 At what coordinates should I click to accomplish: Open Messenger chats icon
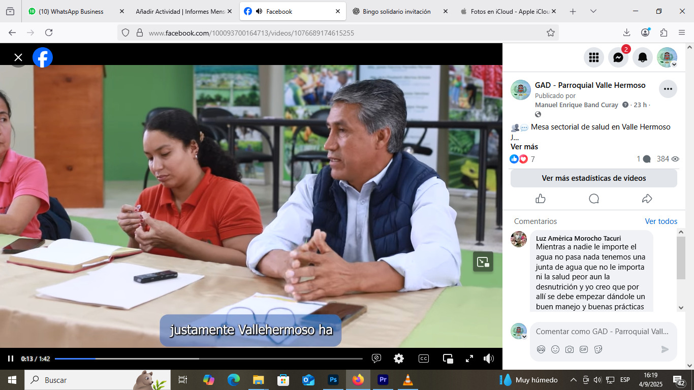point(618,57)
